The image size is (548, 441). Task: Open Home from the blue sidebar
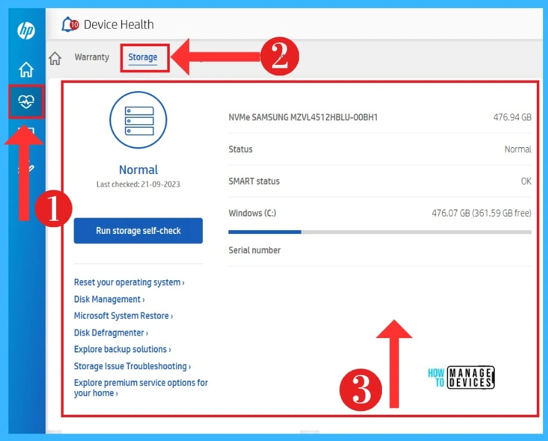point(26,69)
